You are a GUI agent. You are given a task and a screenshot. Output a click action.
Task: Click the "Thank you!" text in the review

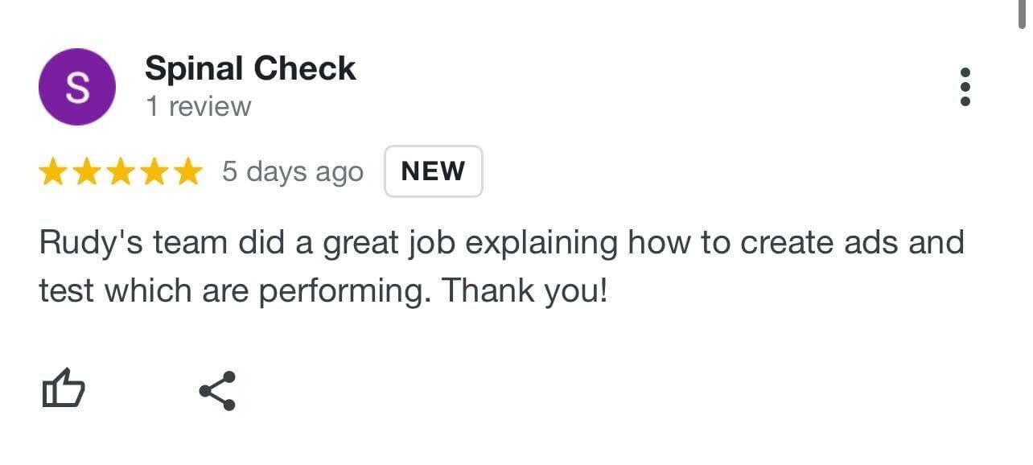tap(525, 290)
